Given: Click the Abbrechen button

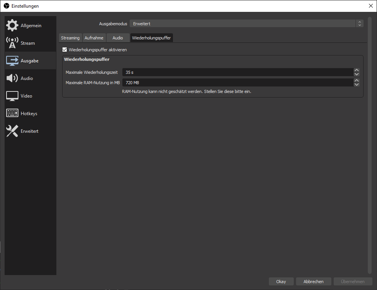Looking at the screenshot, I should (x=313, y=282).
